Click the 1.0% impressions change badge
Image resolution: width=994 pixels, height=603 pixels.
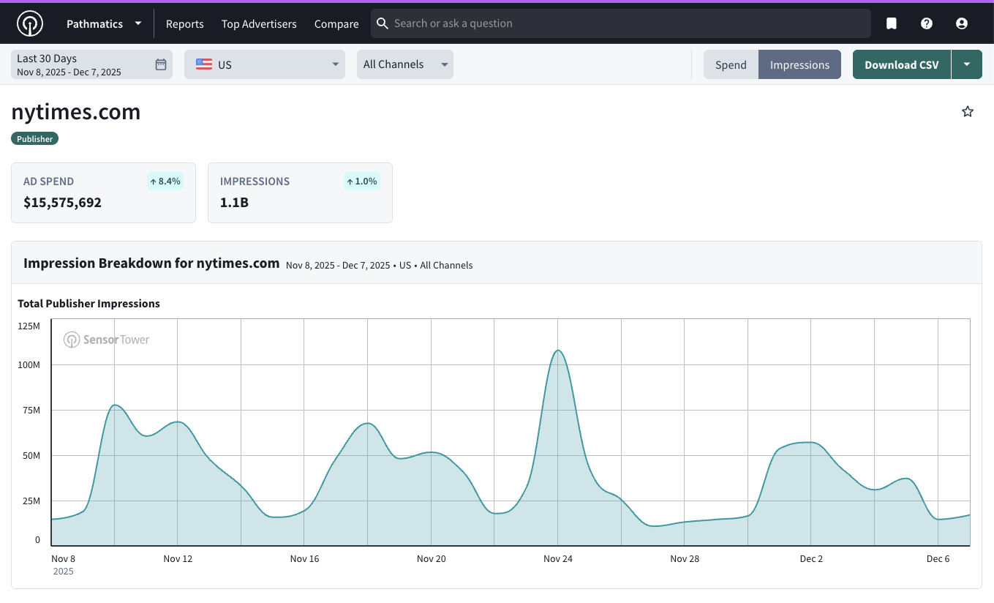pos(362,181)
